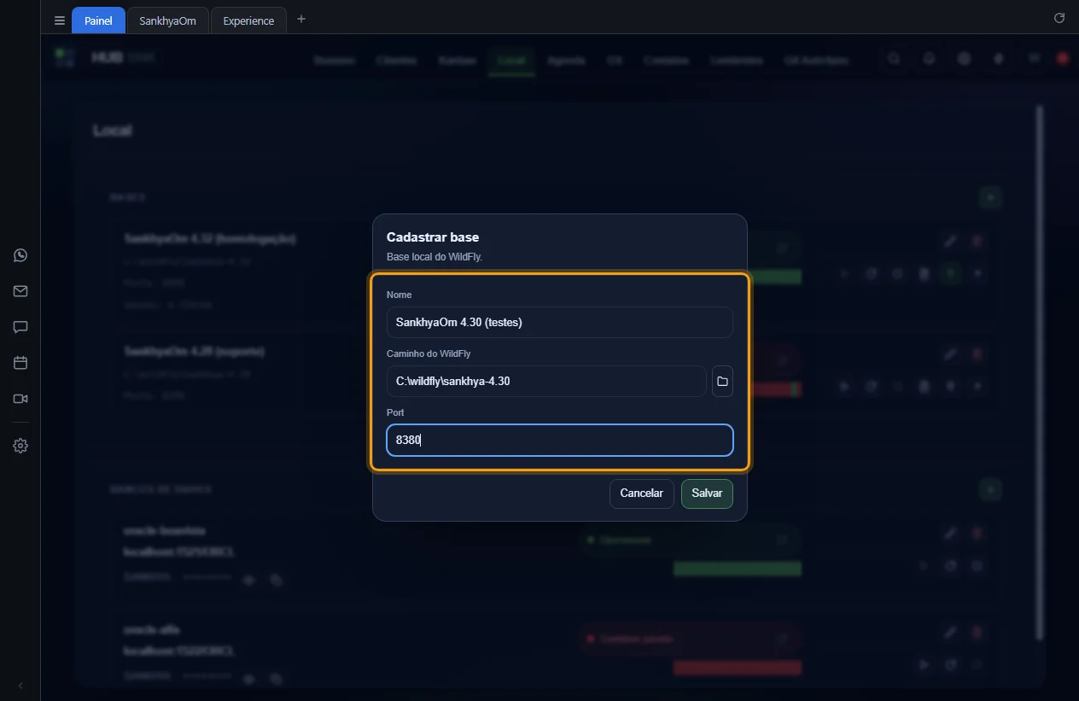
Task: Focus the Nome input field
Action: tap(560, 323)
